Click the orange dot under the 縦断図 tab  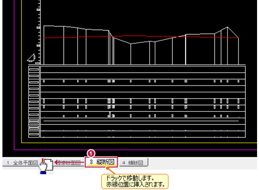(x=108, y=168)
